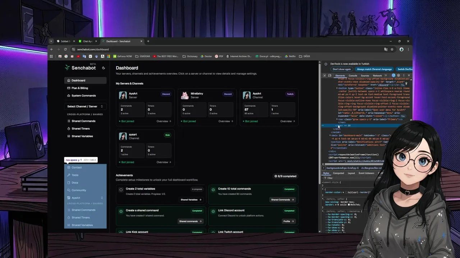Switch to DevTools Network tab

(x=377, y=76)
